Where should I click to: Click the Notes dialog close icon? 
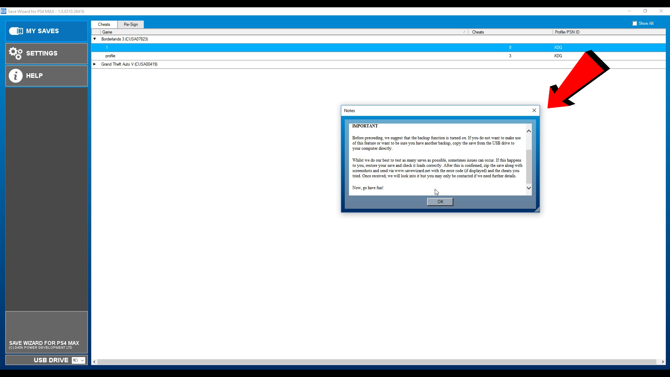pyautogui.click(x=534, y=110)
